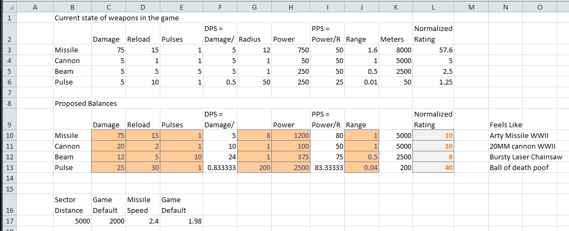The height and width of the screenshot is (231, 569).
Task: Click the orange 2500 Pulse power cell
Action: (290, 167)
